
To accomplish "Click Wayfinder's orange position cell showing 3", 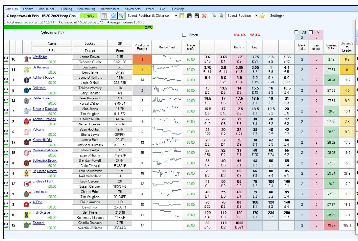I will [x=142, y=60].
